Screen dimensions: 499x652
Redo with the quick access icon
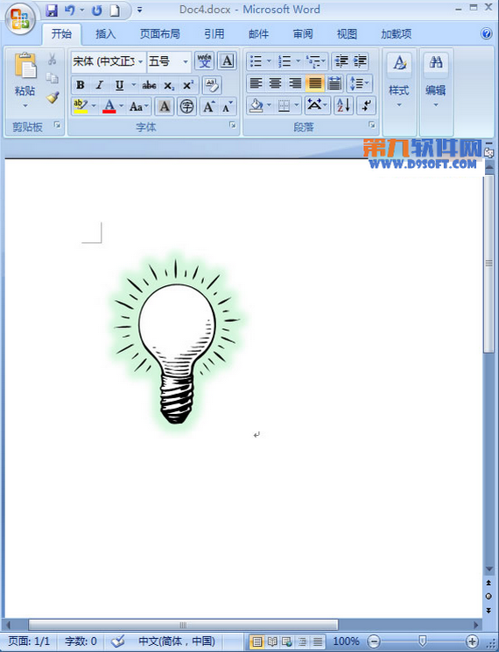[x=97, y=11]
